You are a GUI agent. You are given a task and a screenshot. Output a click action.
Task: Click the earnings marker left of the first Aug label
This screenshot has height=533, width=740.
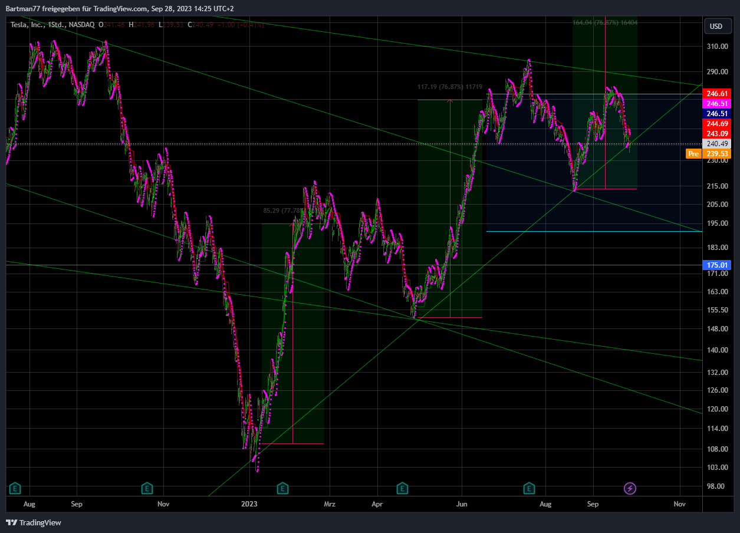[x=15, y=488]
